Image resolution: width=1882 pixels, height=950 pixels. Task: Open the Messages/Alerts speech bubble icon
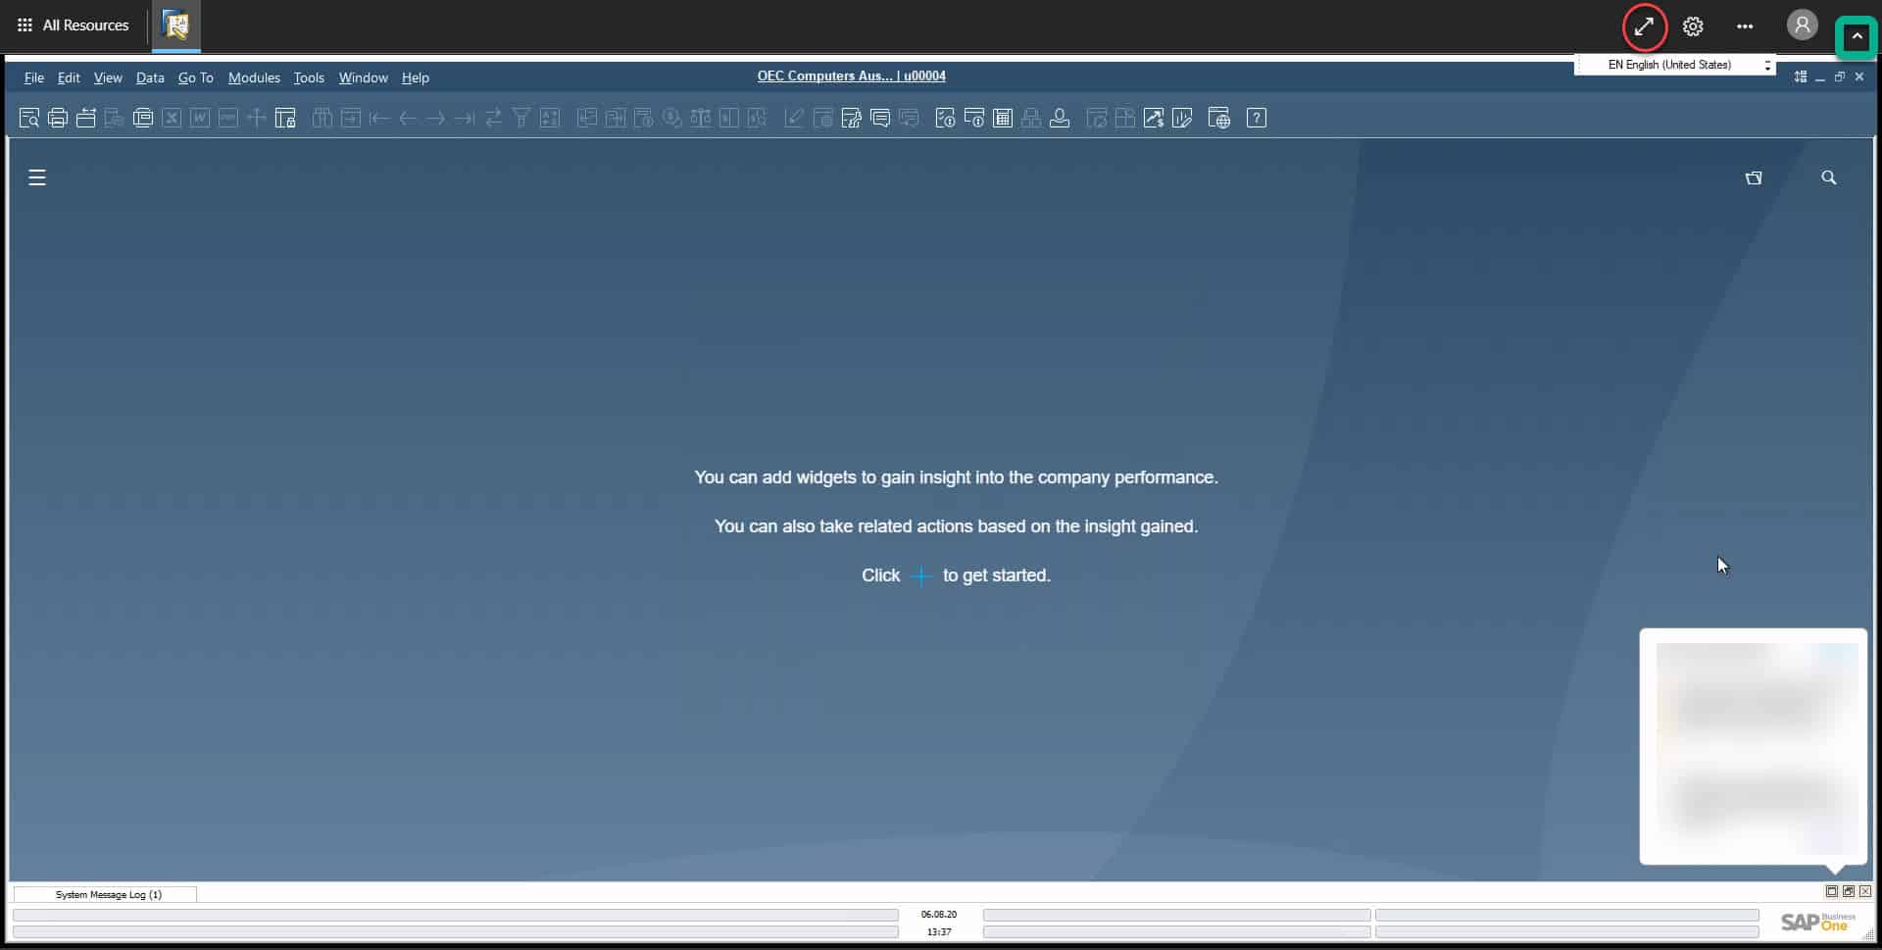click(x=880, y=119)
